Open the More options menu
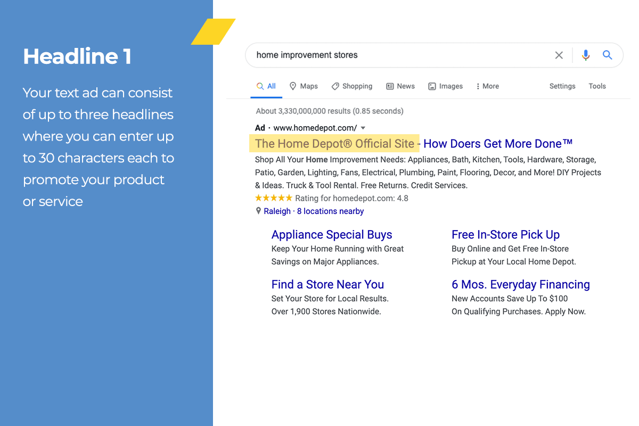 487,86
